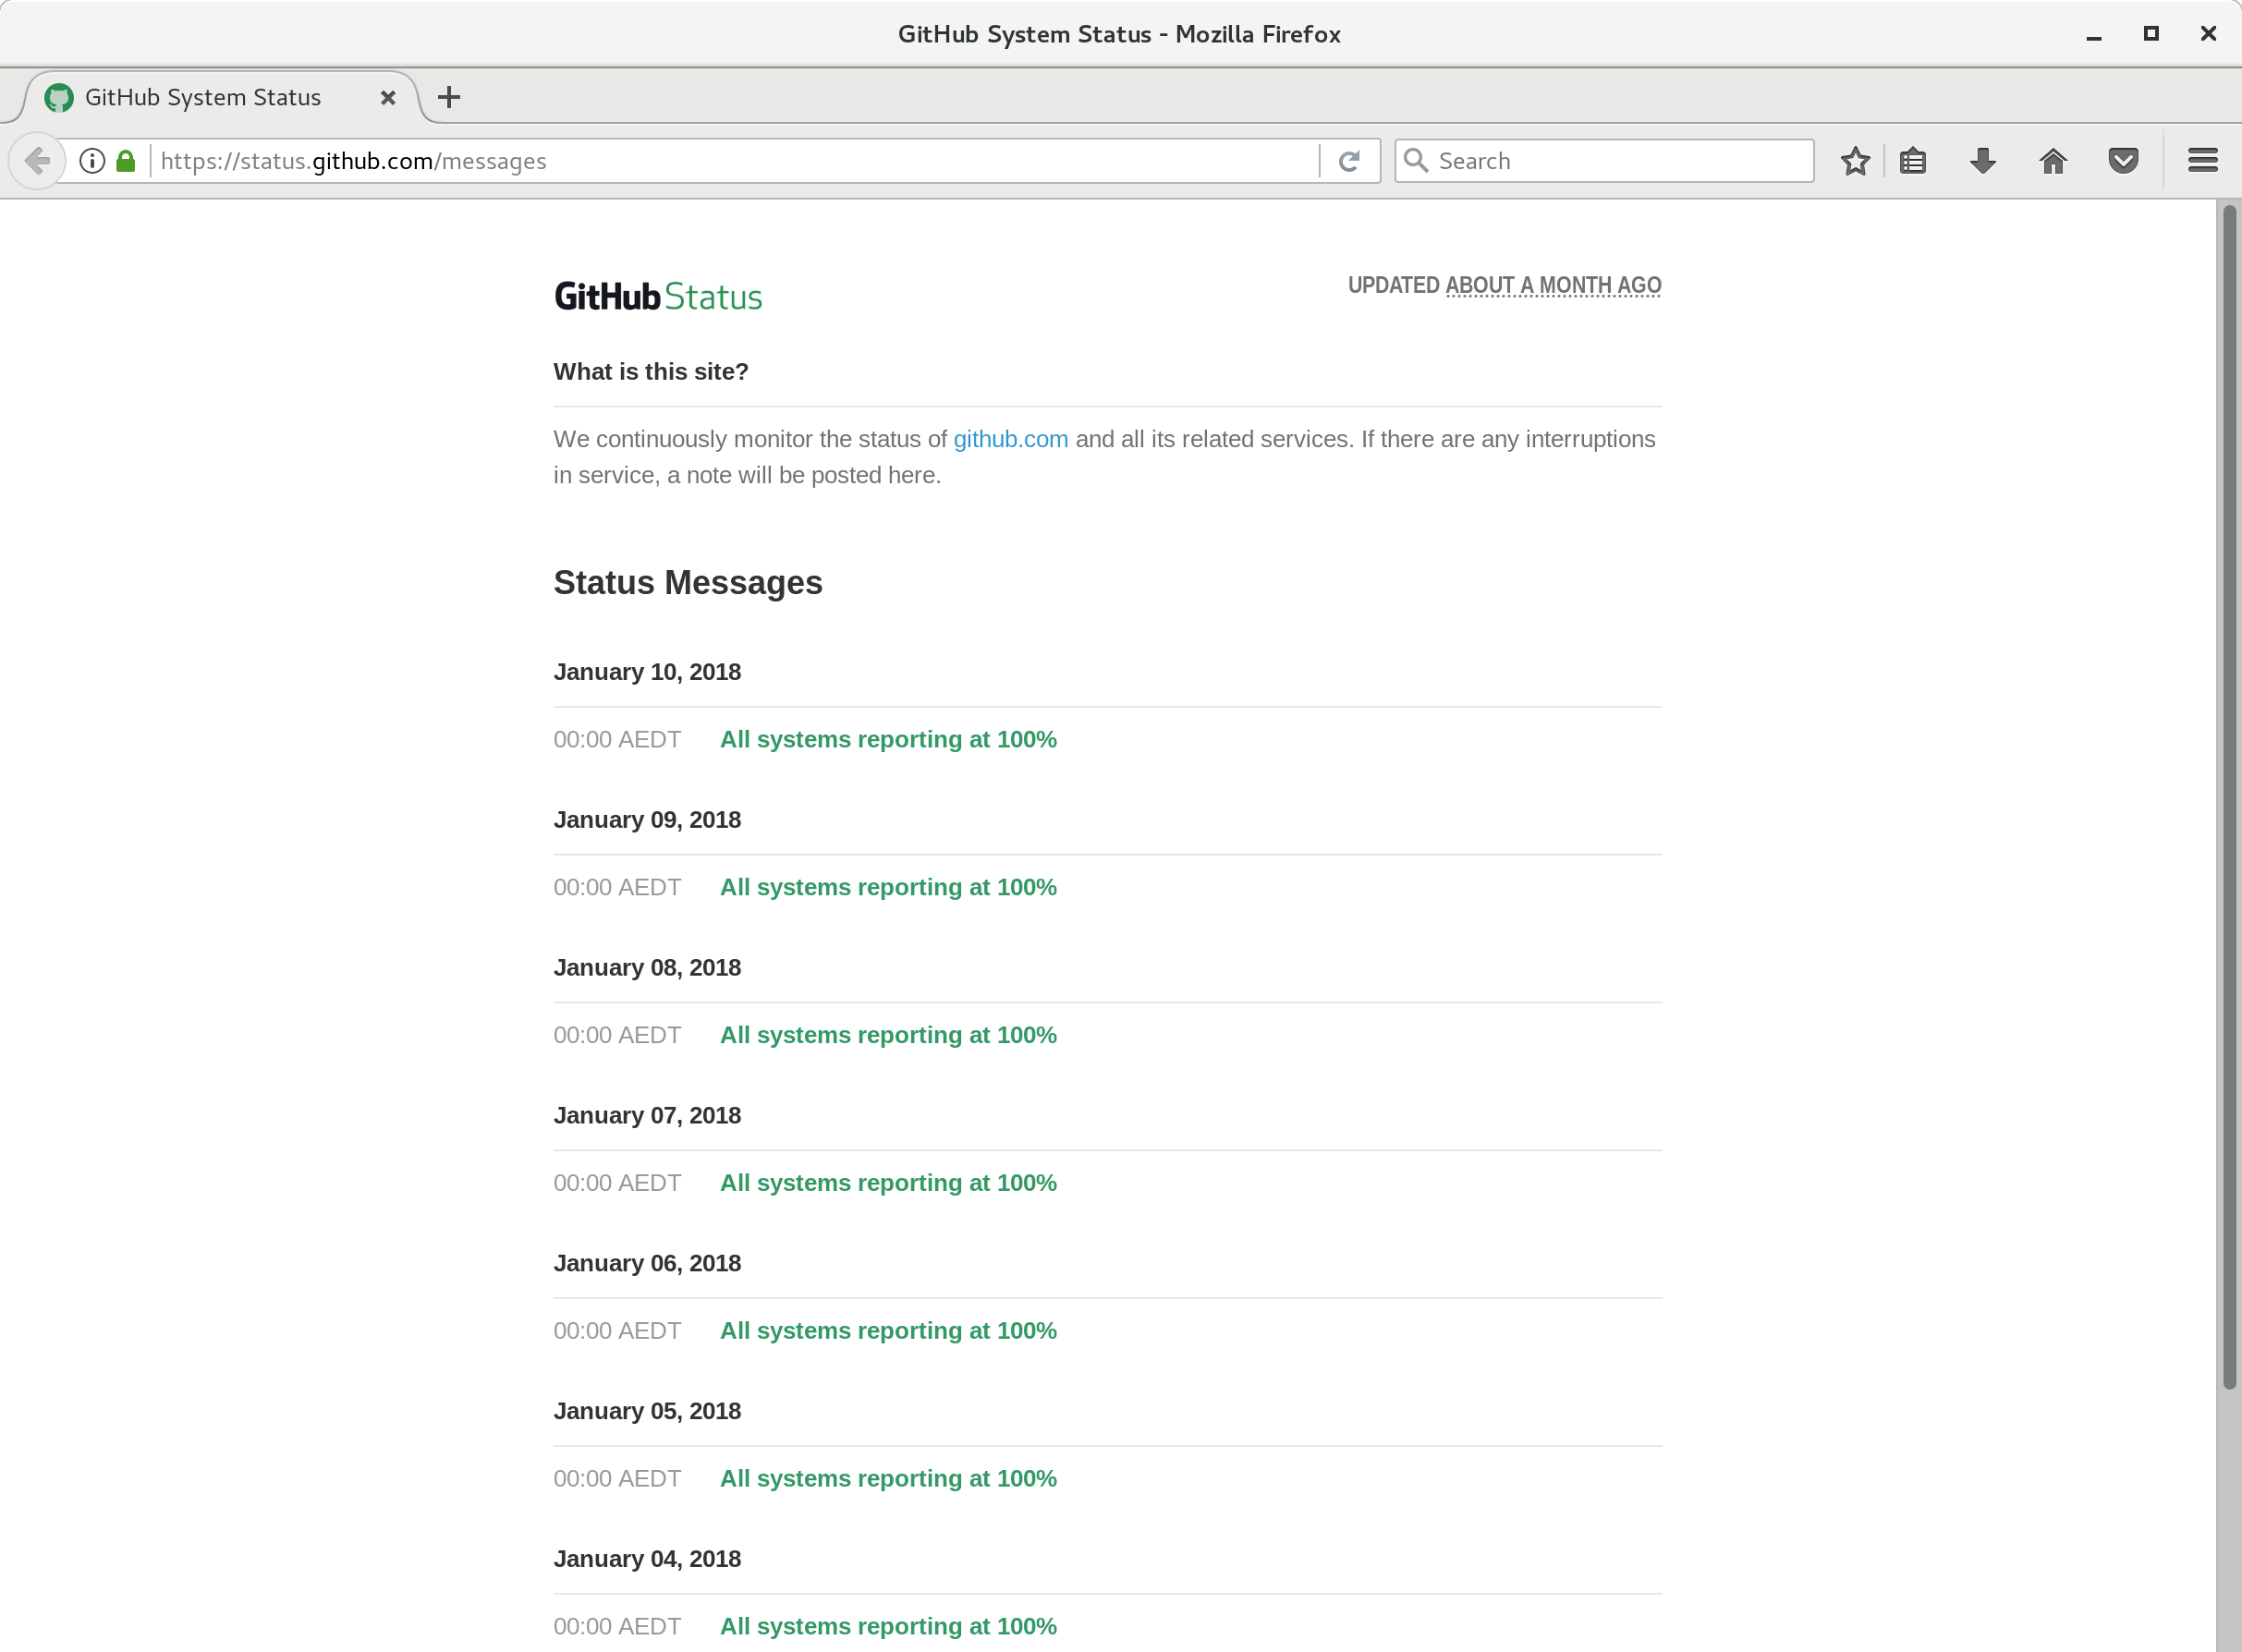Open site information icon

click(92, 161)
